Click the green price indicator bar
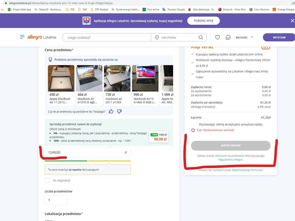 point(66,161)
